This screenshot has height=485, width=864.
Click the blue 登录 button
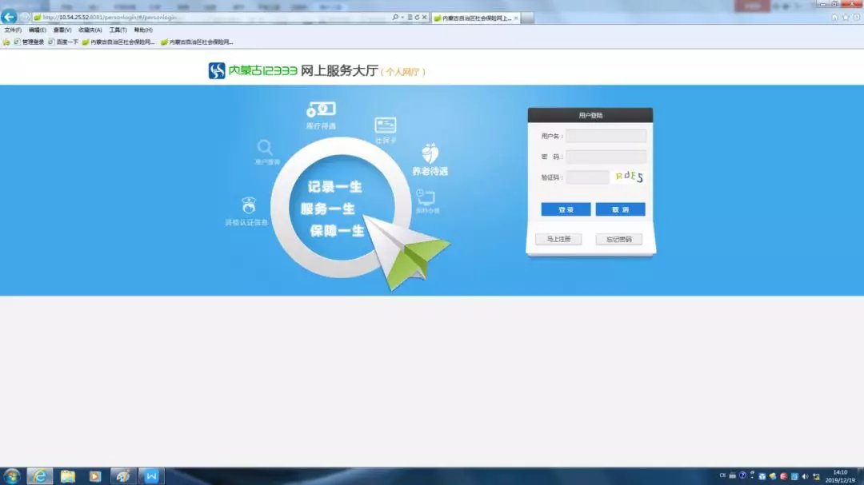[566, 209]
